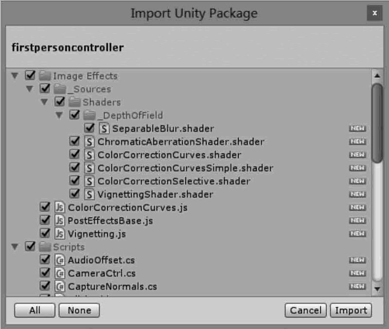This screenshot has height=329, width=389.
Task: Collapse the Scripts folder arrow
Action: pos(15,246)
